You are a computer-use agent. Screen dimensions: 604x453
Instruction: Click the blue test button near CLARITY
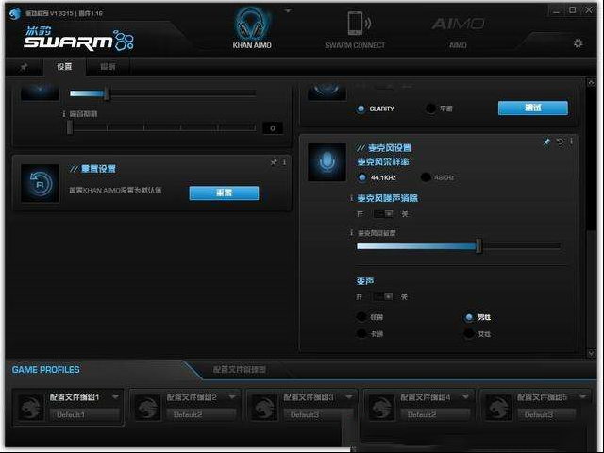(532, 108)
